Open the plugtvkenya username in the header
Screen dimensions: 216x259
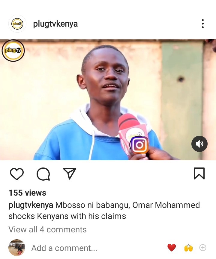55,24
